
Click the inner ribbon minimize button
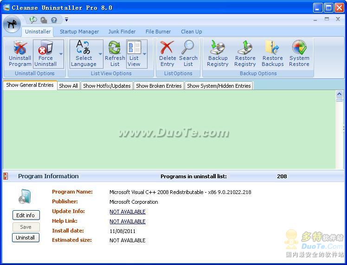pos(315,19)
